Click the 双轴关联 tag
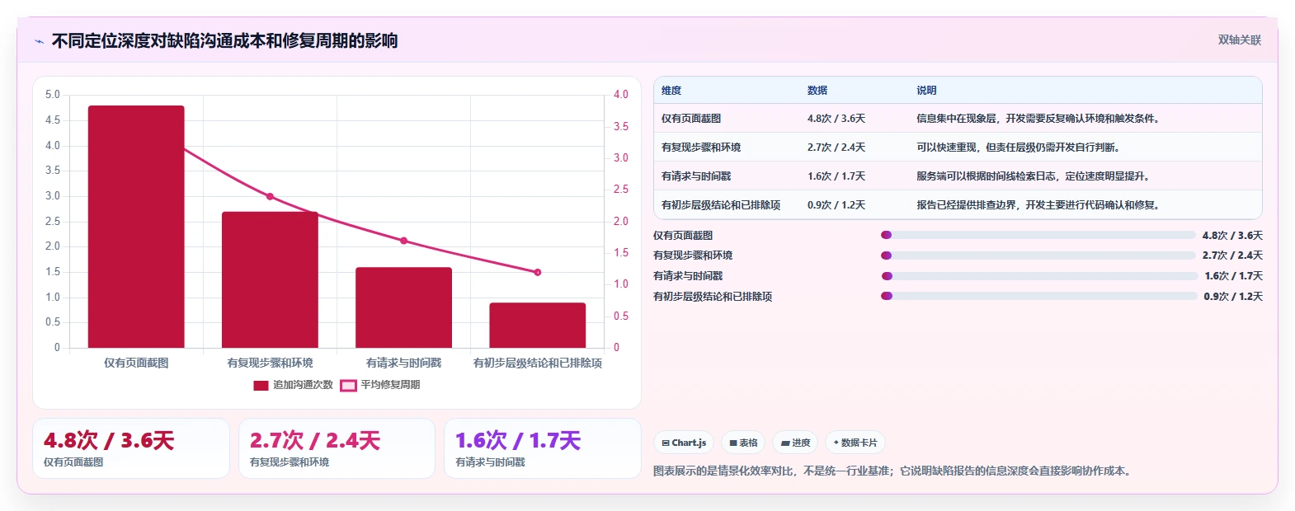 [1240, 40]
